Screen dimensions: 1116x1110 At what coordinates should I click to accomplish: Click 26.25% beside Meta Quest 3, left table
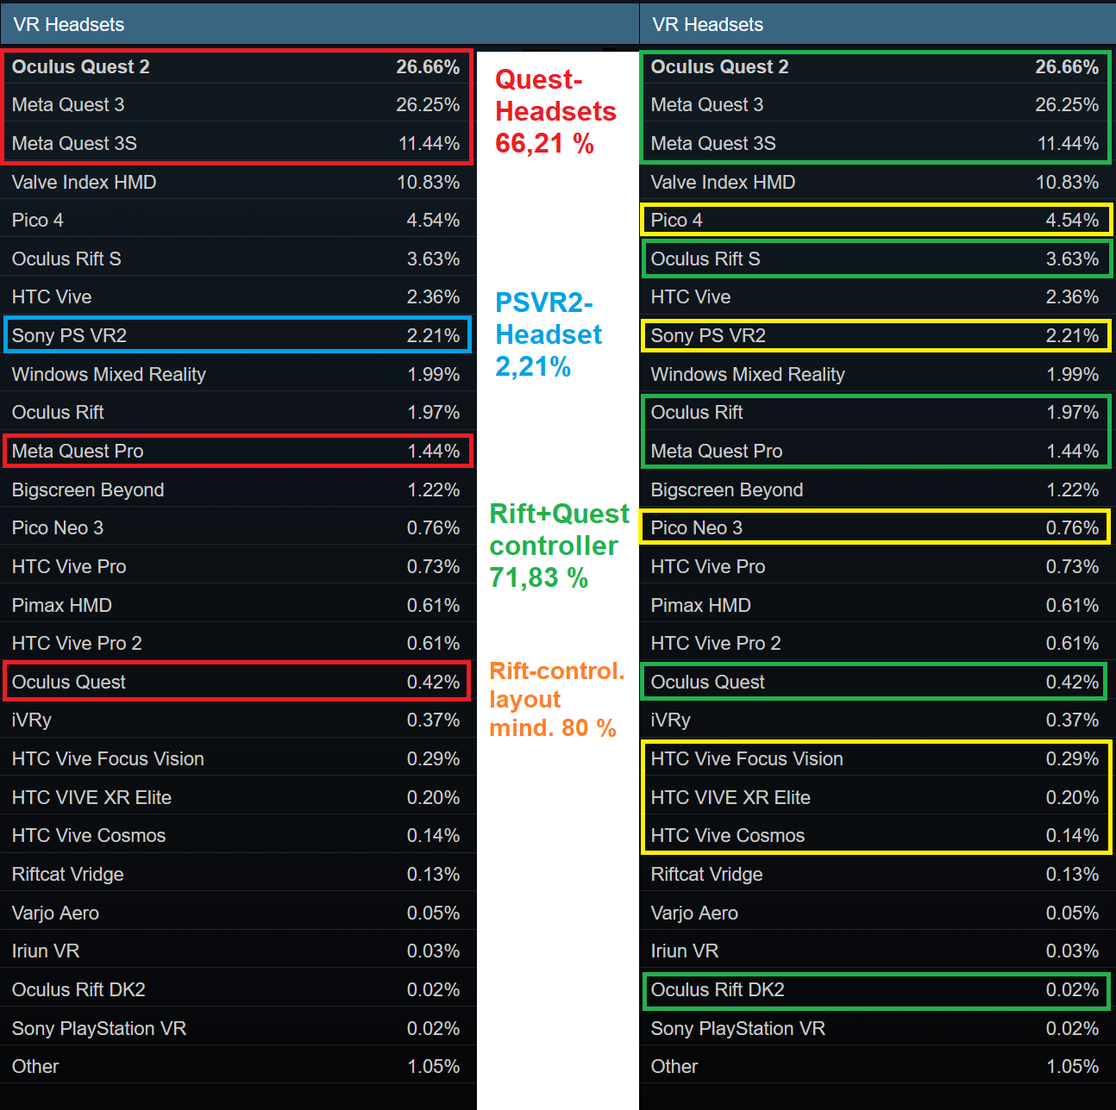(428, 105)
